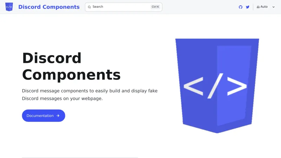Click the horizontal divider line below Documentation
This screenshot has width=281, height=158.
80,158
